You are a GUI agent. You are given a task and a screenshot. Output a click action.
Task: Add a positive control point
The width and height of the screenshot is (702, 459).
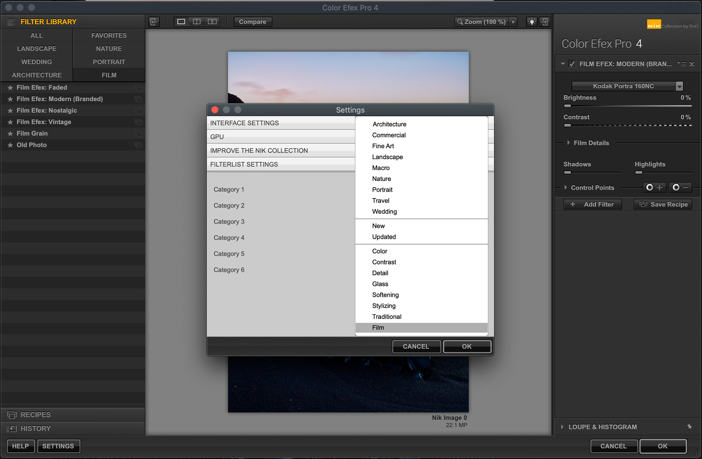[x=654, y=188]
